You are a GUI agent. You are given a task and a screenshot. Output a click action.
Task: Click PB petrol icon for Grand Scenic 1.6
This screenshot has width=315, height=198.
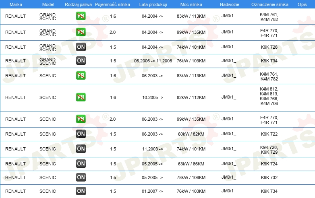point(81,16)
